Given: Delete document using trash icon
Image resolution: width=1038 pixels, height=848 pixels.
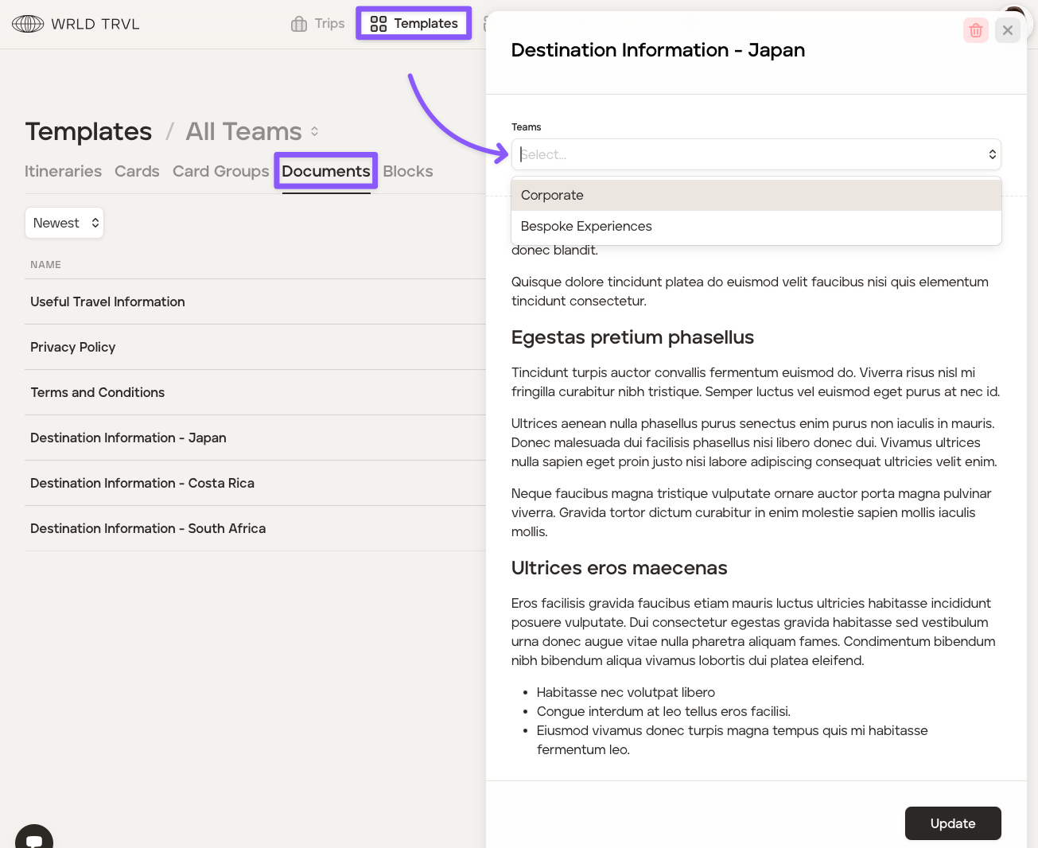Looking at the screenshot, I should coord(975,30).
